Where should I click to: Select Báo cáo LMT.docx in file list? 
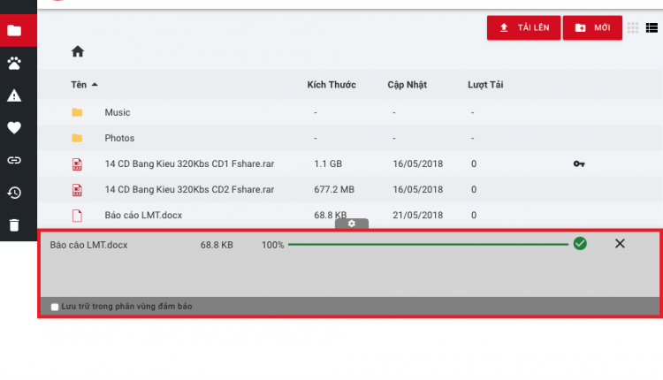coord(143,215)
